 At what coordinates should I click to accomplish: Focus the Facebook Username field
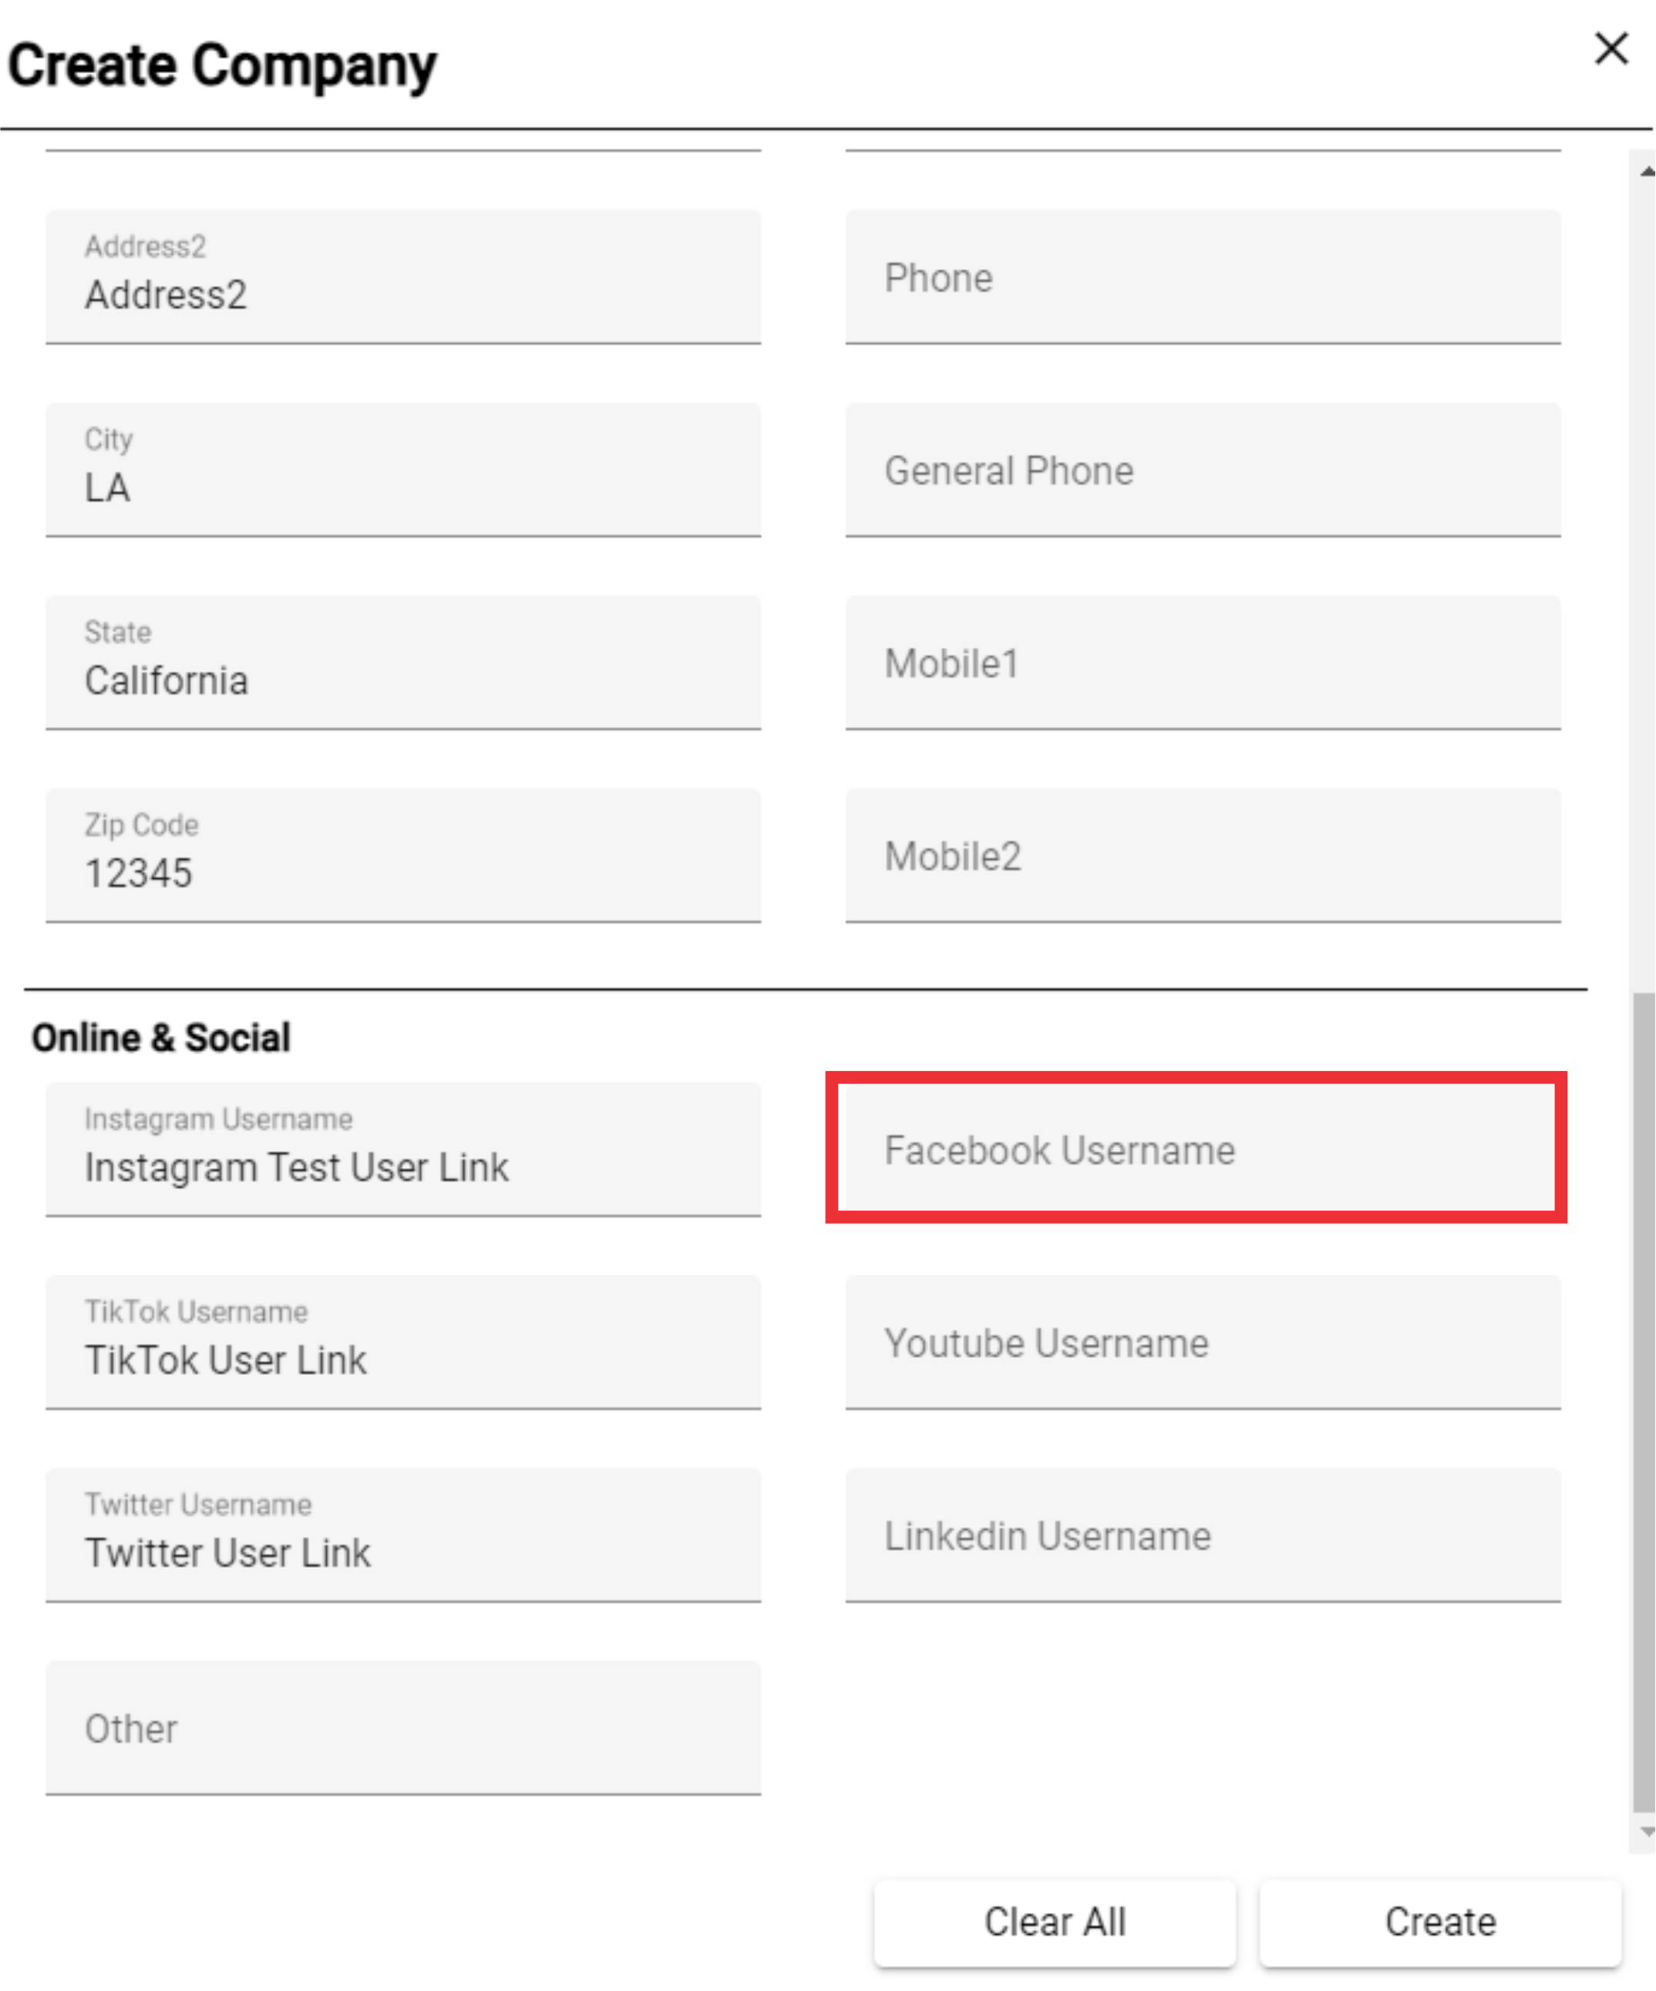click(x=1203, y=1149)
